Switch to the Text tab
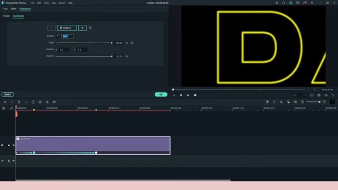 [5, 9]
